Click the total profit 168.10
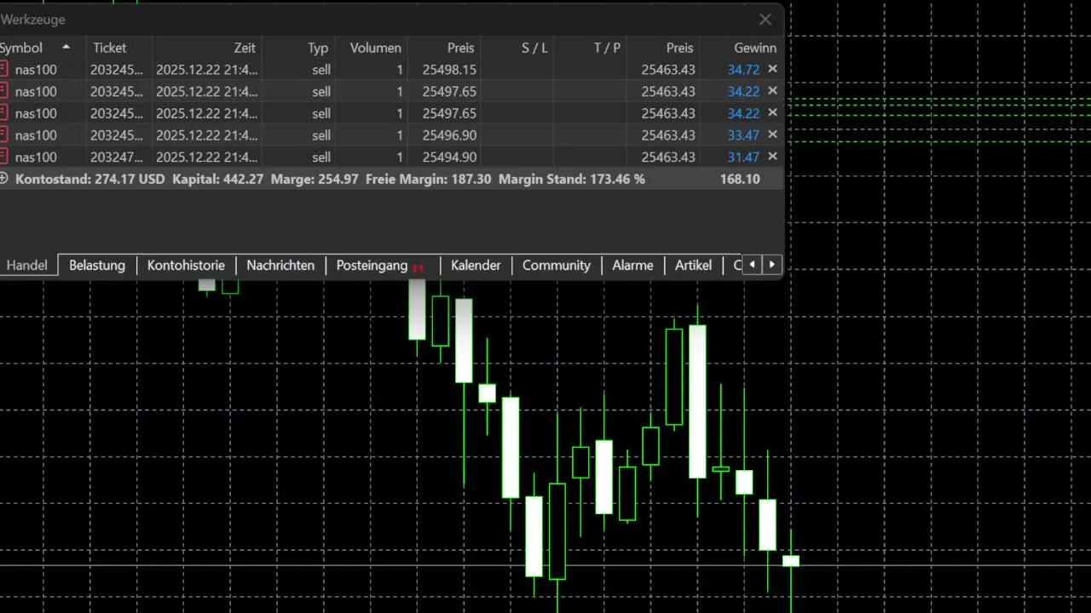Viewport: 1091px width, 613px height. click(740, 180)
